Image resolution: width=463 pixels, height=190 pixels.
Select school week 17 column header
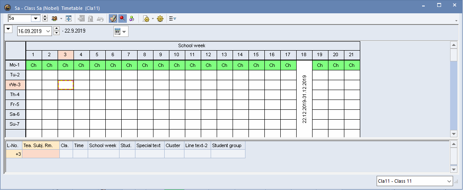pos(288,55)
